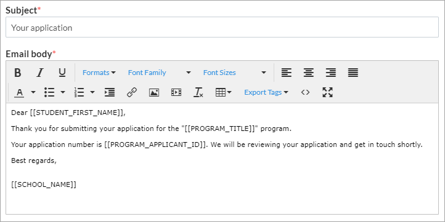The width and height of the screenshot is (445, 222).
Task: Apply the text color button
Action: click(19, 92)
